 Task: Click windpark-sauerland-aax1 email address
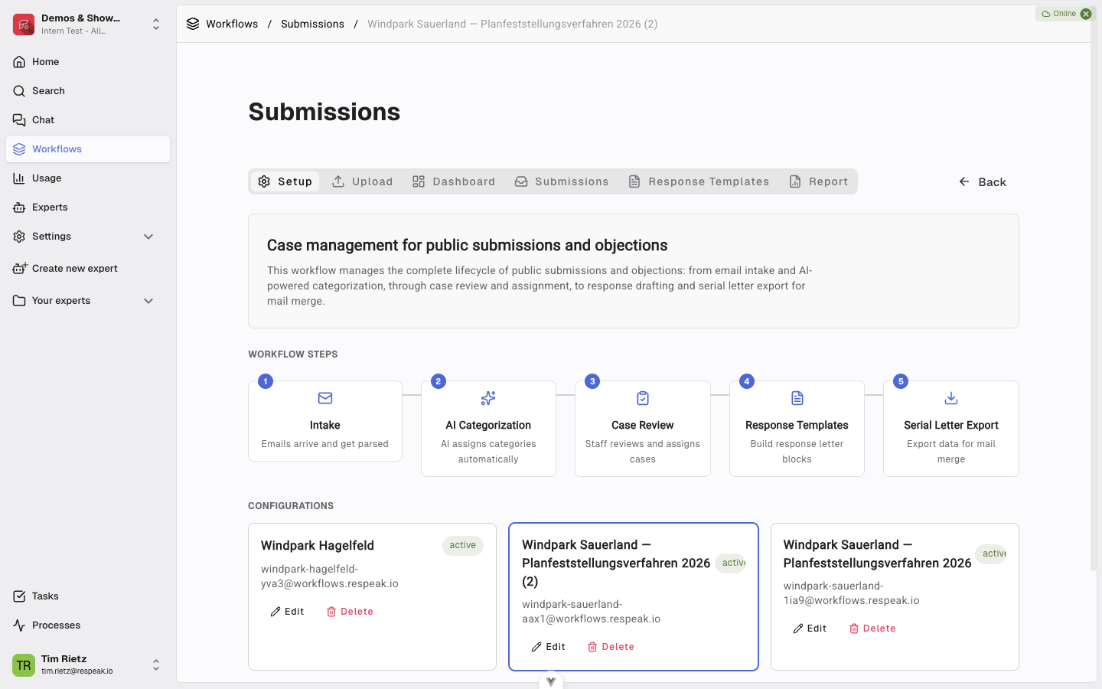pyautogui.click(x=592, y=612)
